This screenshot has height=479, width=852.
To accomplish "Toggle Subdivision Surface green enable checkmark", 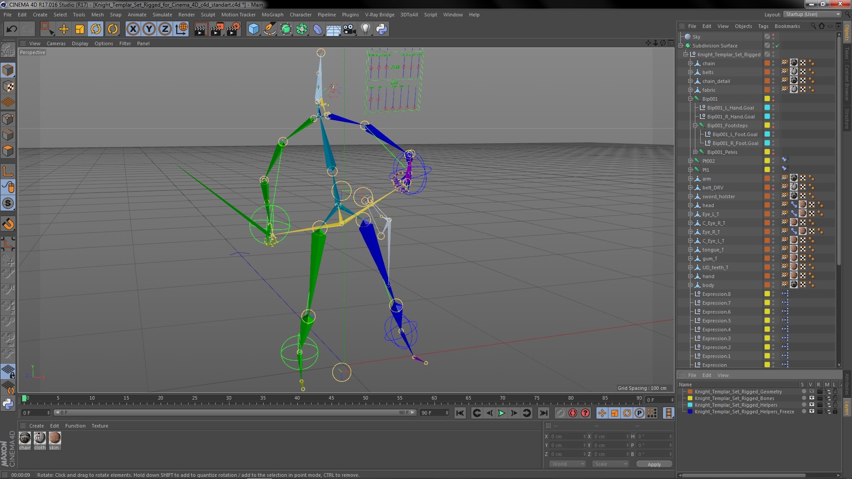I will pyautogui.click(x=777, y=46).
